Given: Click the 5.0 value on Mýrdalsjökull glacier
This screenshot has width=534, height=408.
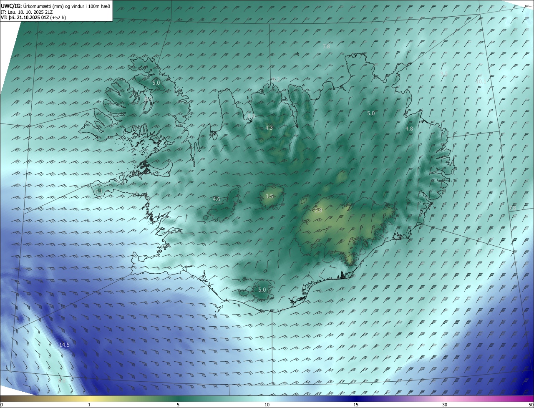Looking at the screenshot, I should pyautogui.click(x=262, y=290).
